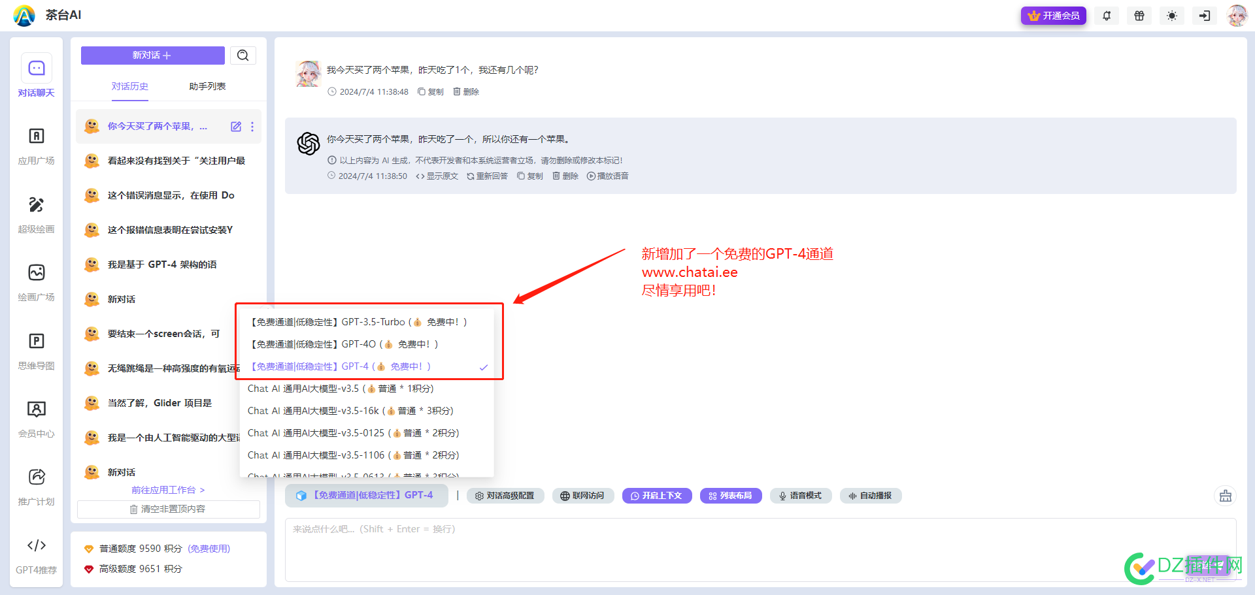Open conversation 要结束一个screen会话
The width and height of the screenshot is (1255, 595).
click(157, 334)
